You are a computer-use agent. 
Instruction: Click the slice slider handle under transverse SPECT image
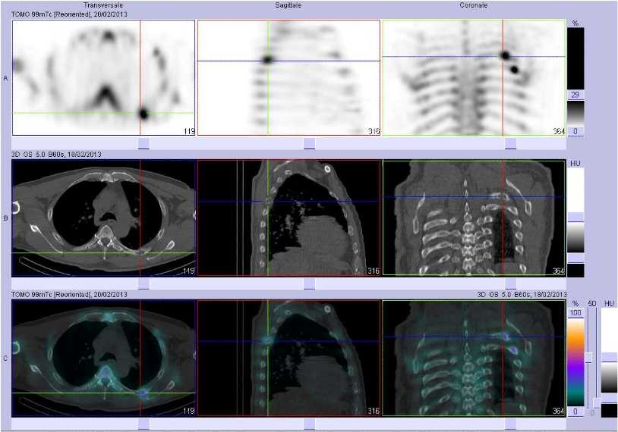tap(143, 144)
